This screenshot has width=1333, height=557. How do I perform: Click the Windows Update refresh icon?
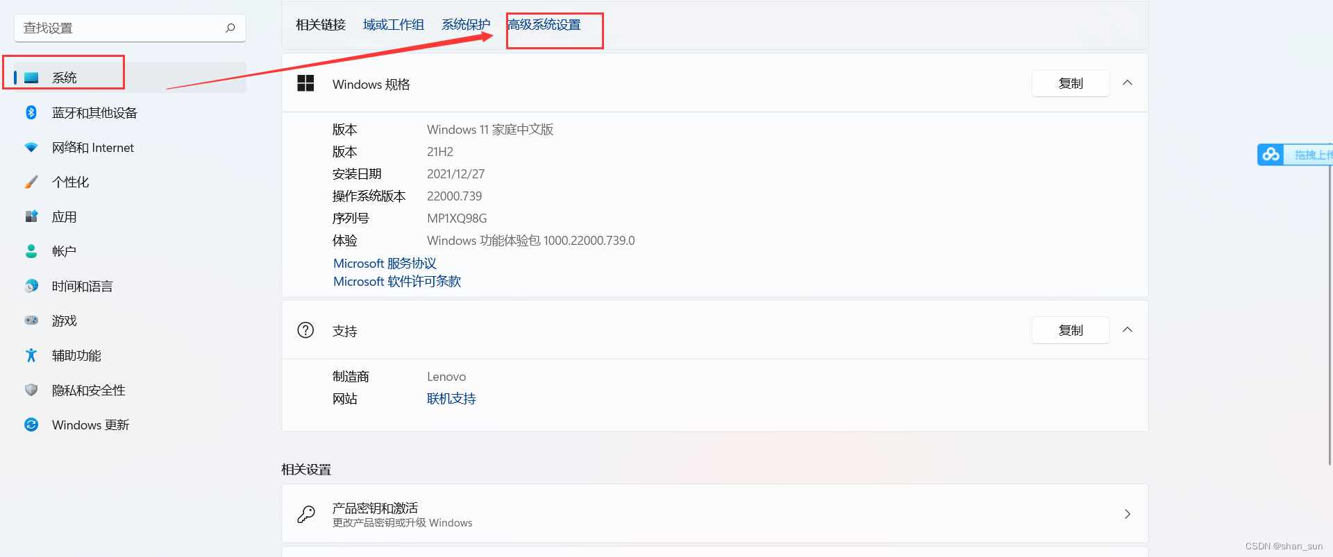coord(31,425)
